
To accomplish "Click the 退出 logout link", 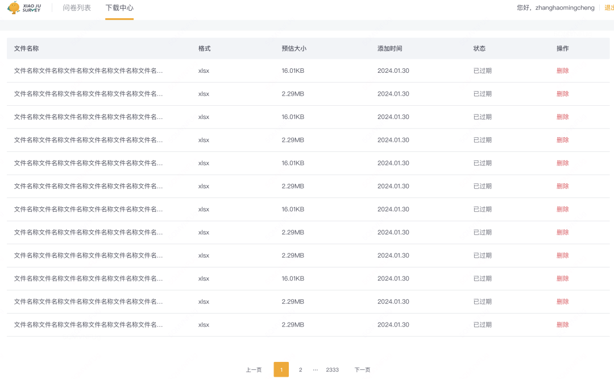I will click(609, 8).
